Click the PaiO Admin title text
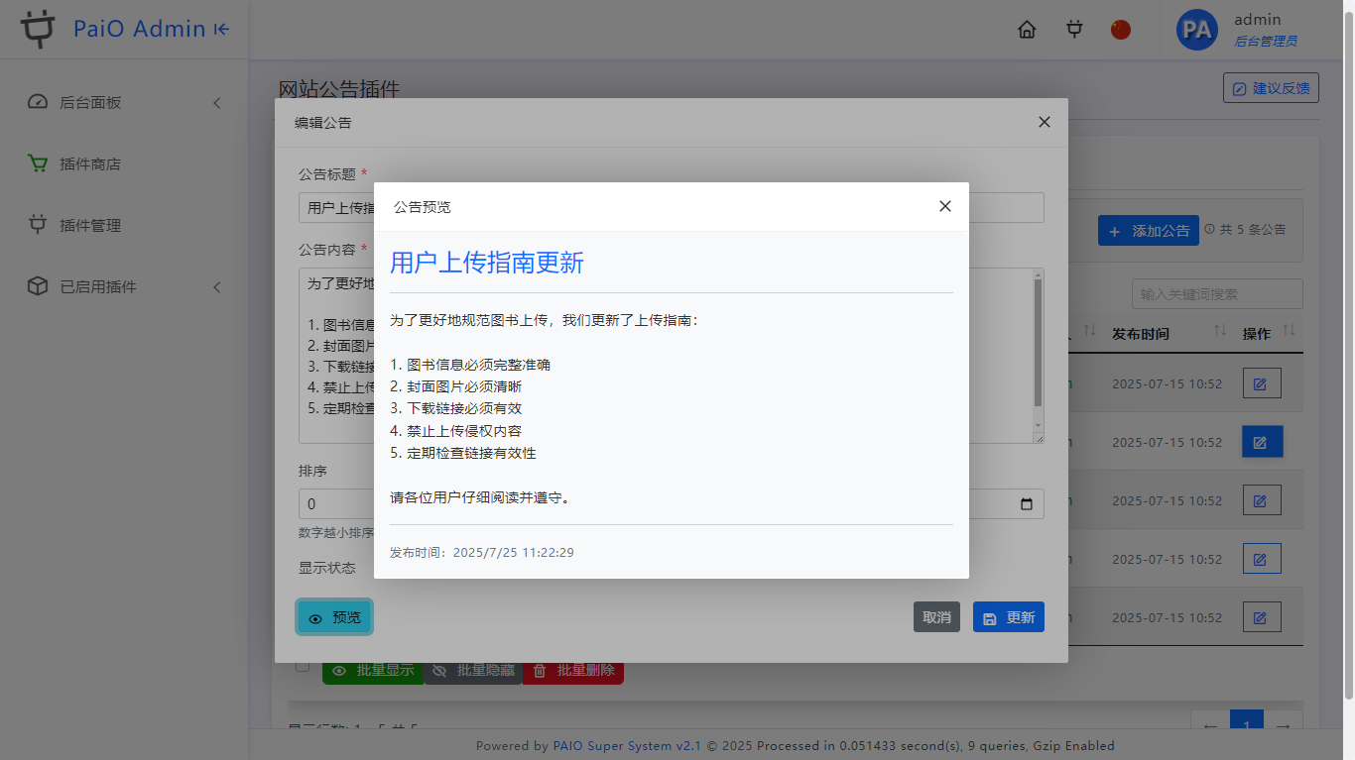 140,30
